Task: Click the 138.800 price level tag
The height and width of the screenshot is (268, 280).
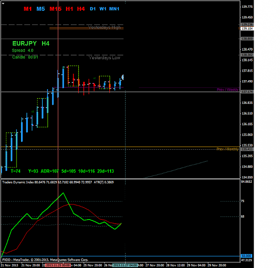Action: 247,39
